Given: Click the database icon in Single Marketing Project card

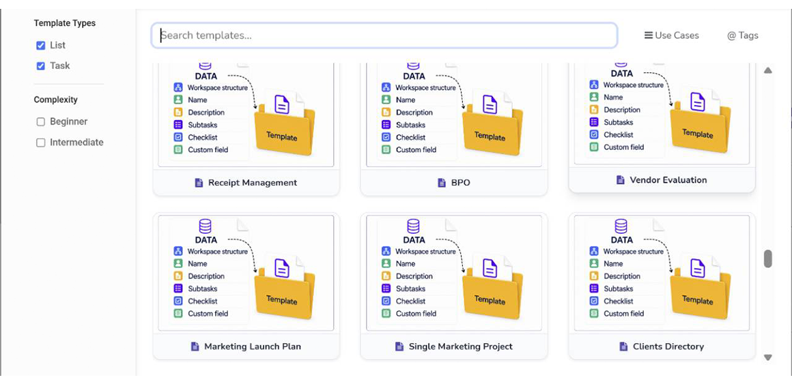Looking at the screenshot, I should click(x=413, y=226).
